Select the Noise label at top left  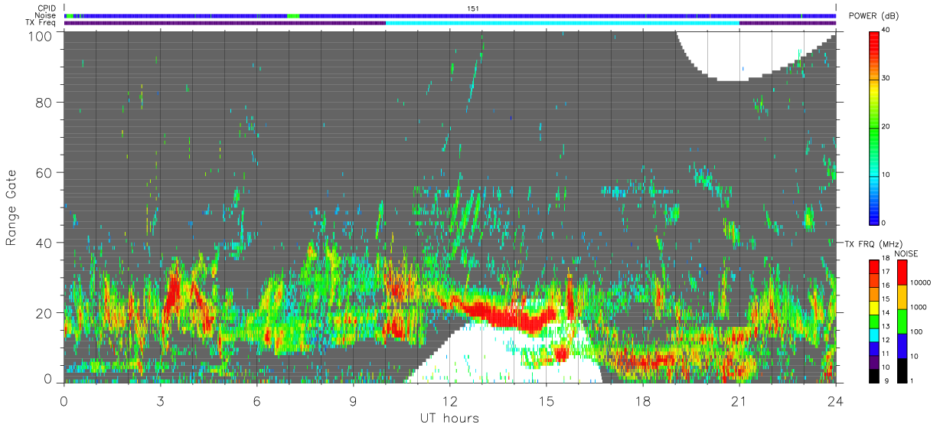[46, 15]
